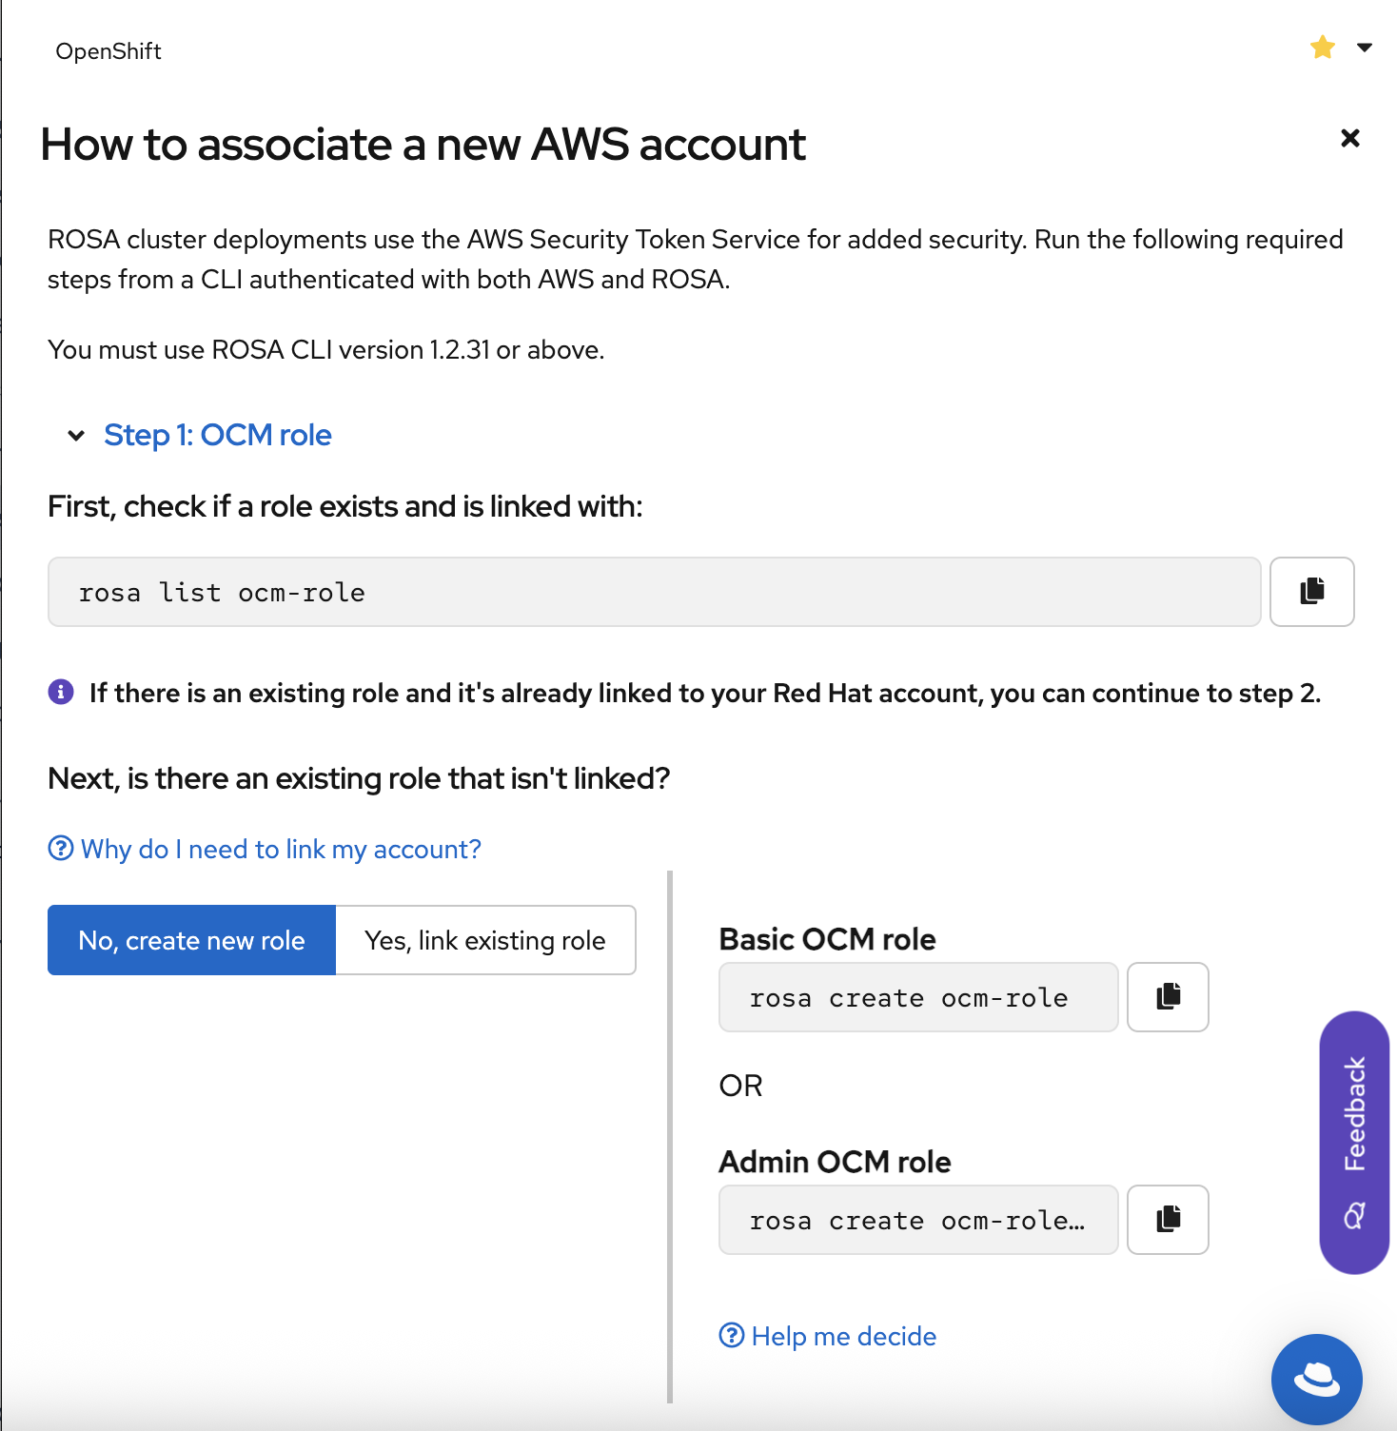Copy the Admin OCM role command
Image resolution: width=1397 pixels, height=1431 pixels.
point(1168,1220)
